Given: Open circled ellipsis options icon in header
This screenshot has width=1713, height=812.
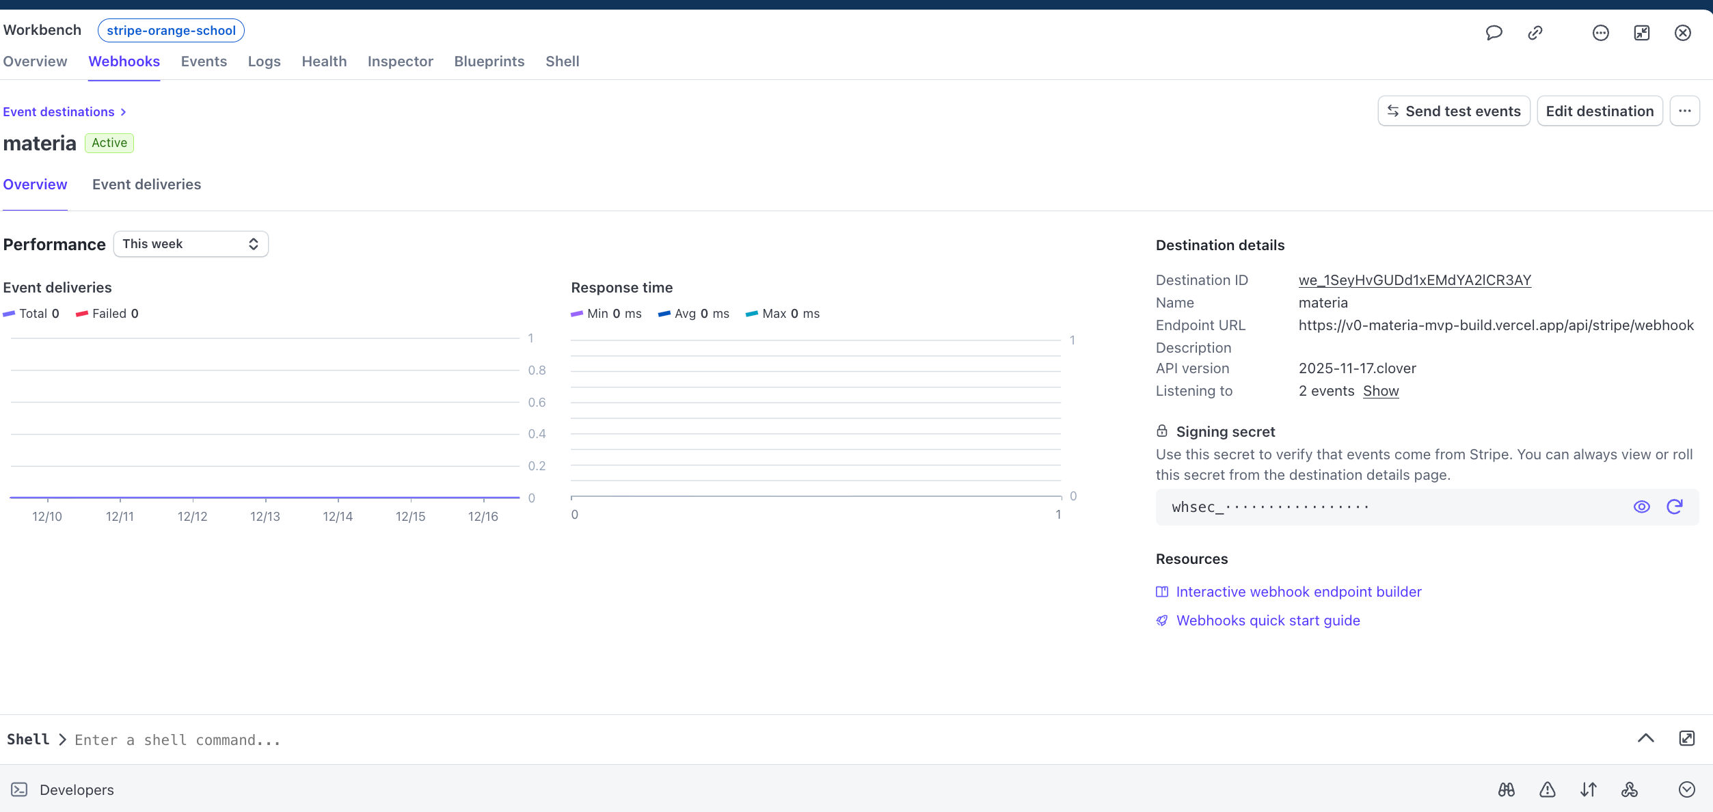Looking at the screenshot, I should (1600, 33).
